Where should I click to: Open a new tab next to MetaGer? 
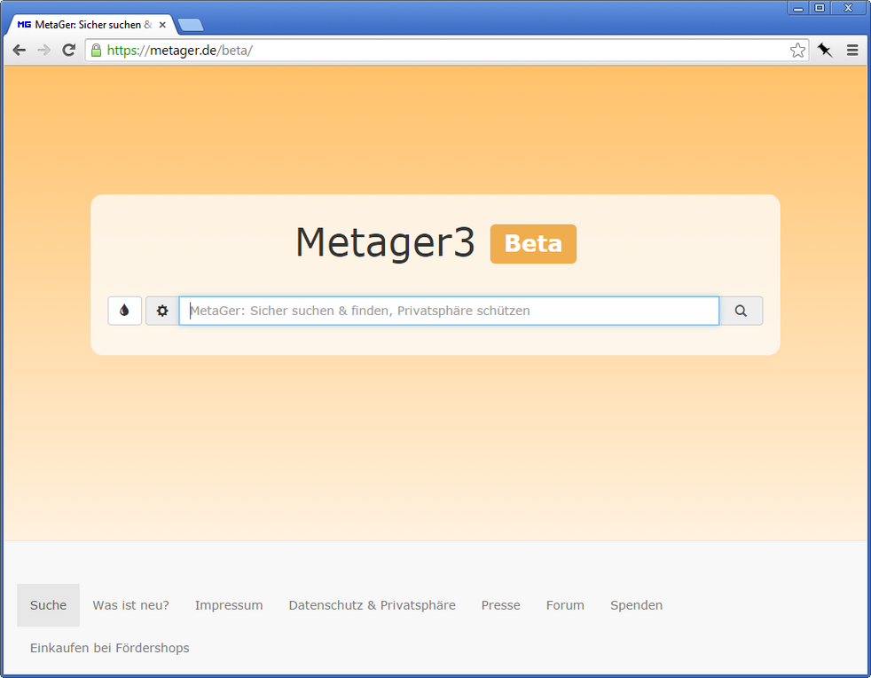pos(190,25)
